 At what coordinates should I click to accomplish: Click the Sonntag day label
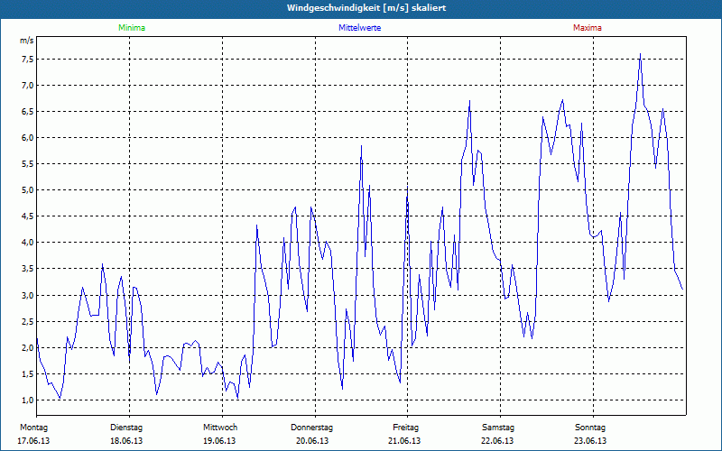pos(590,428)
